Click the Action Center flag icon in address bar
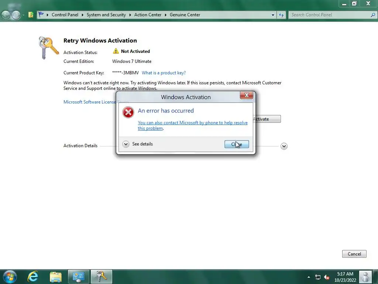378x284 pixels. tap(41, 15)
